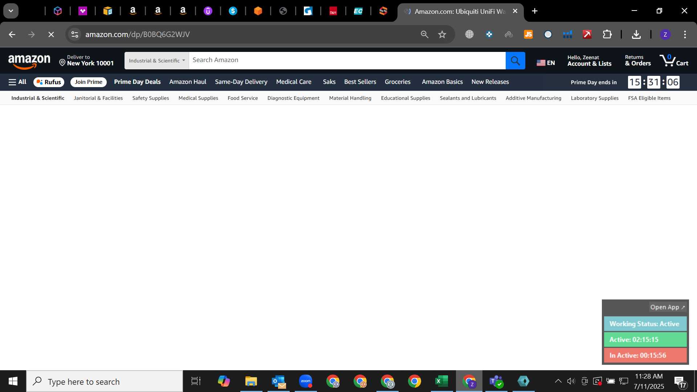This screenshot has height=392, width=697.
Task: Select Additive Manufacturing category
Action: pyautogui.click(x=533, y=98)
